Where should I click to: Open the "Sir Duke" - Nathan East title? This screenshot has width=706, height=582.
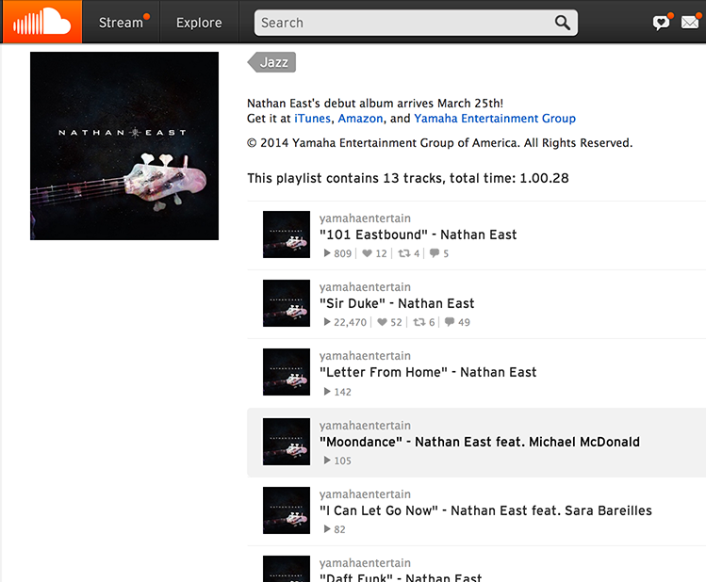(397, 303)
